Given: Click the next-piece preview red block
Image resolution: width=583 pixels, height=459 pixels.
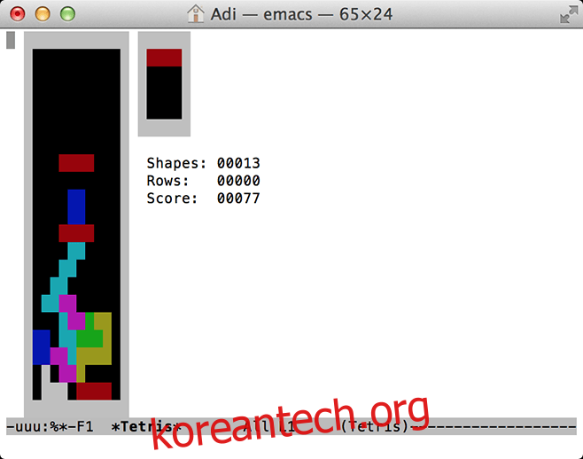Looking at the screenshot, I should click(x=164, y=58).
